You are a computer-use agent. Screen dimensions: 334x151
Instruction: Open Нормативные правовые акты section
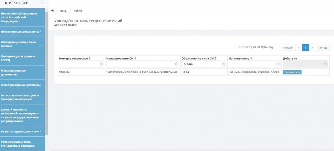pos(22,17)
